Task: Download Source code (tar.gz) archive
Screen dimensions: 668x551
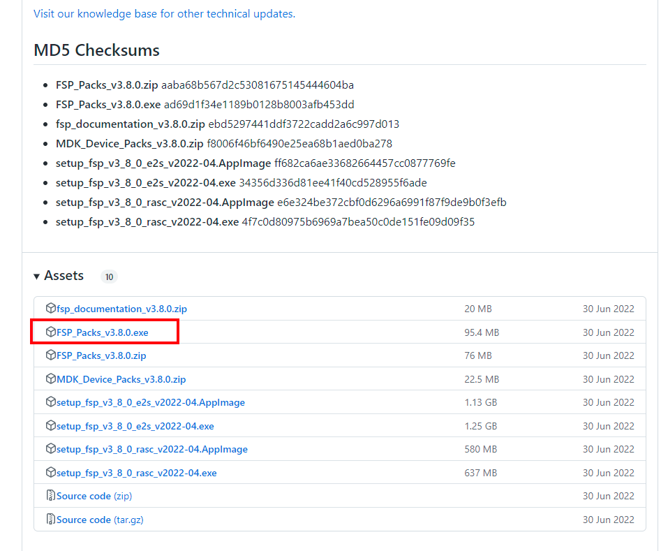Action: (100, 520)
